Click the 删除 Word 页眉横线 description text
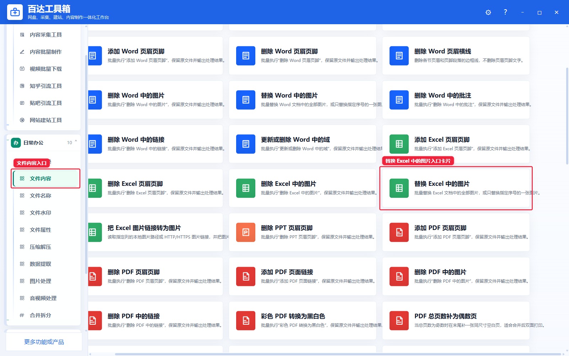 point(469,61)
